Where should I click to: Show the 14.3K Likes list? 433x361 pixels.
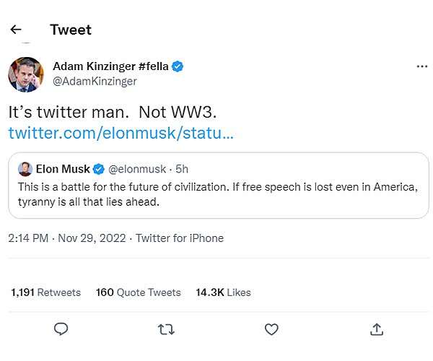223,292
